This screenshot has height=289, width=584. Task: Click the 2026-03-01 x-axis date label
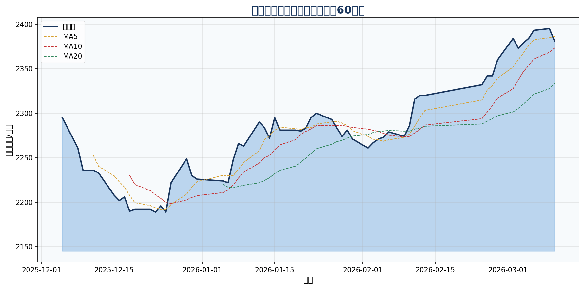pos(508,270)
